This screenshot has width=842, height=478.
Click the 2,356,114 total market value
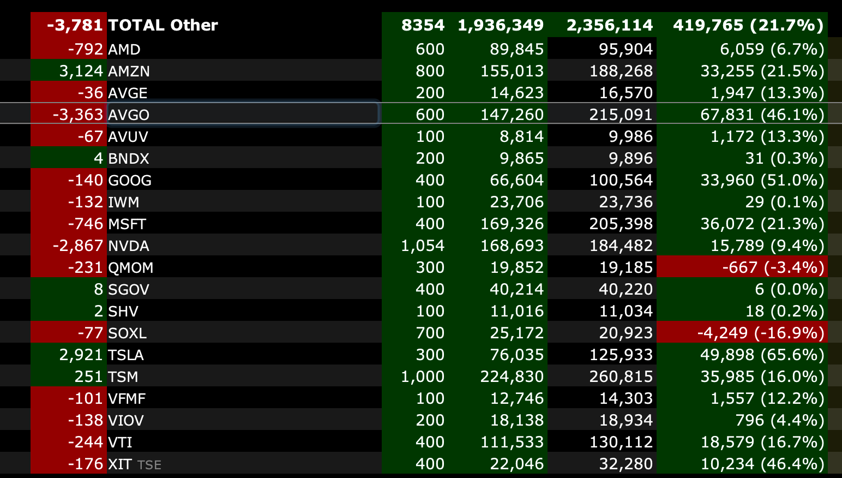click(x=610, y=25)
